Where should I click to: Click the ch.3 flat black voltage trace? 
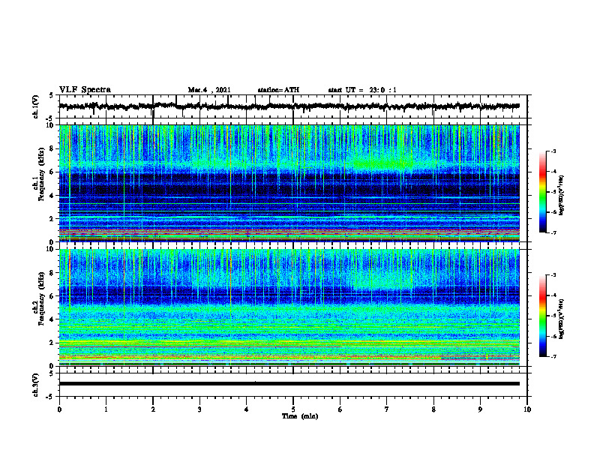tap(289, 384)
